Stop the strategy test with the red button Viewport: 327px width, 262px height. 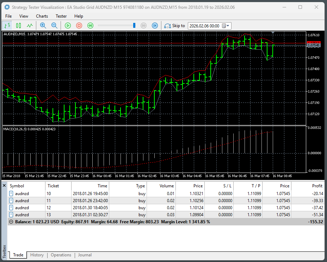79,25
